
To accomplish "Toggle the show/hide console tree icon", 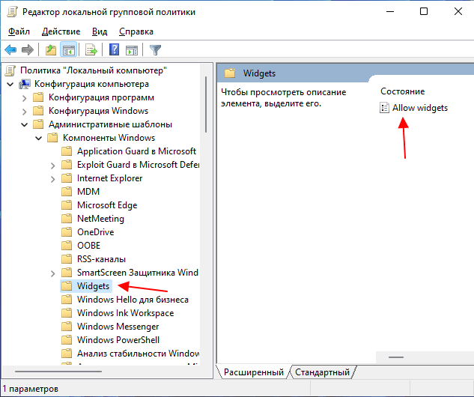I will click(69, 50).
